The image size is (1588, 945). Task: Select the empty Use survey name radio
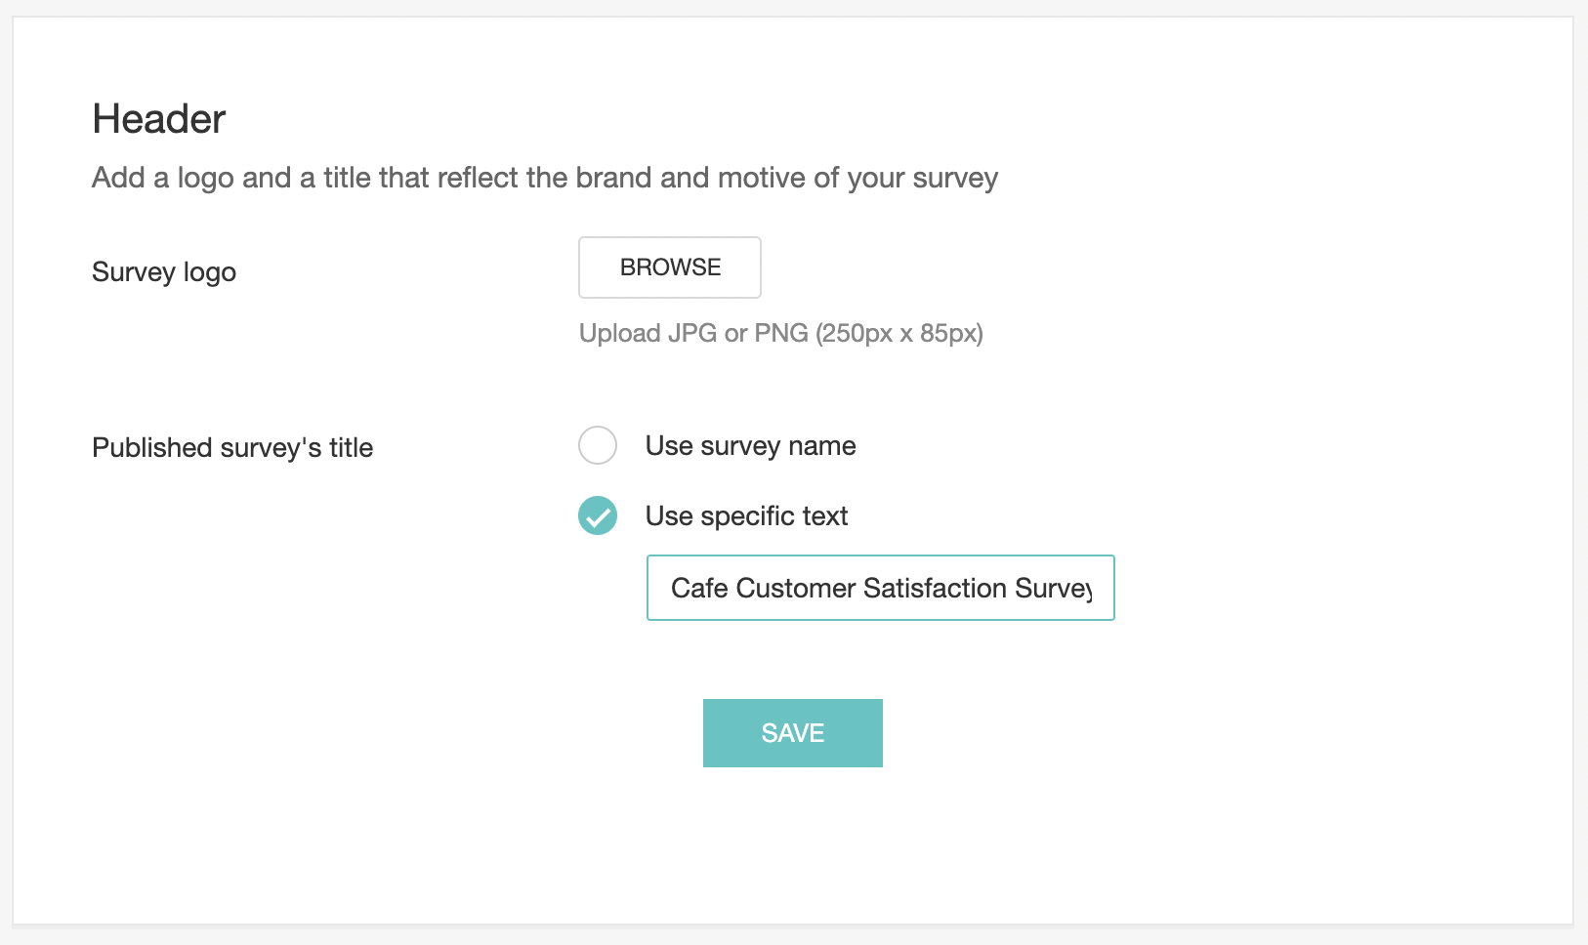click(x=598, y=445)
